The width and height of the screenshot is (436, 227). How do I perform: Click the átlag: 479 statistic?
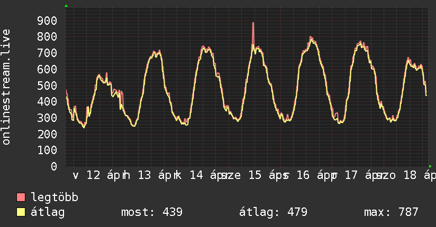[x=273, y=212]
